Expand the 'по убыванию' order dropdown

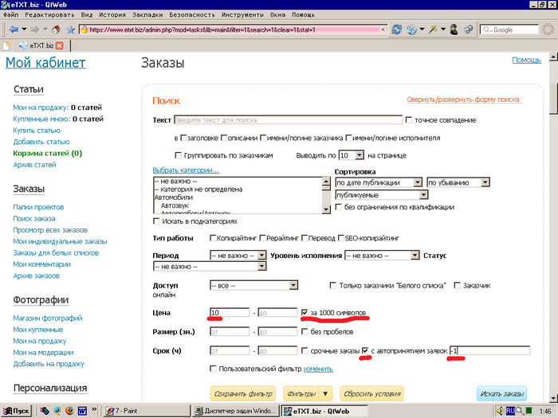coord(458,182)
